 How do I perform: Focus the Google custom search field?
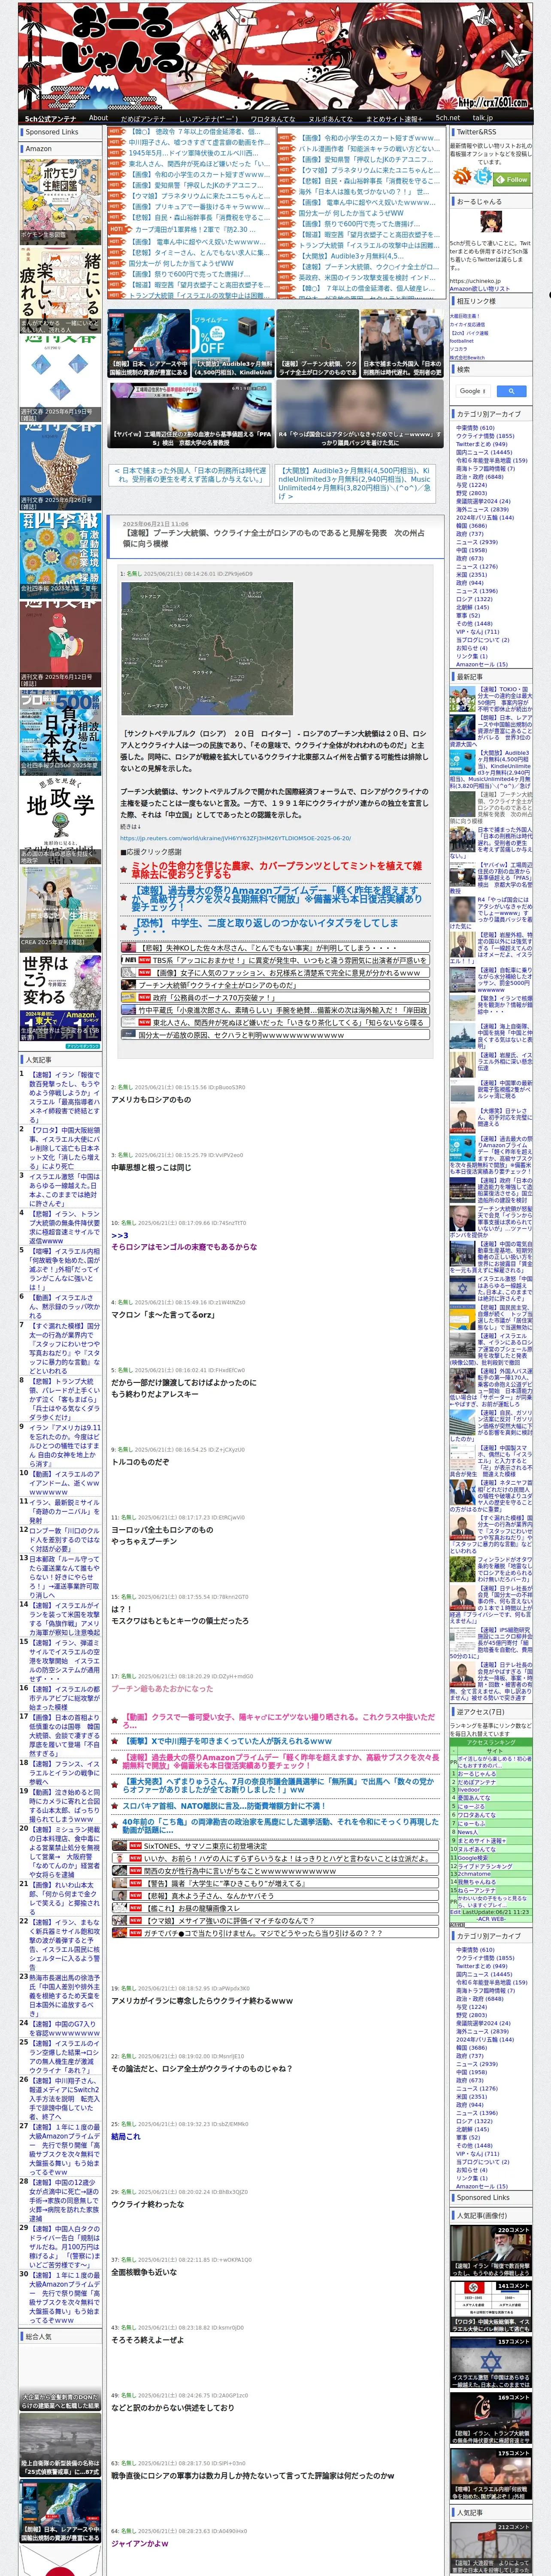click(473, 391)
